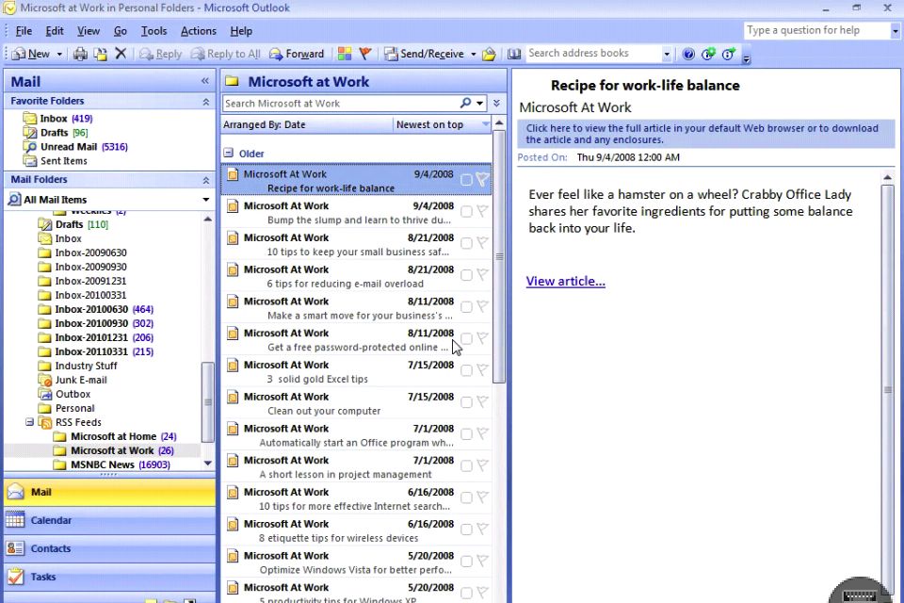Click RSS item icon for A short lesson message
The width and height of the screenshot is (904, 603).
click(233, 461)
